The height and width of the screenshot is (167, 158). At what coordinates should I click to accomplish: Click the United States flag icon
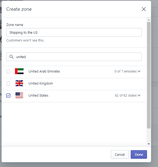pos(19,95)
